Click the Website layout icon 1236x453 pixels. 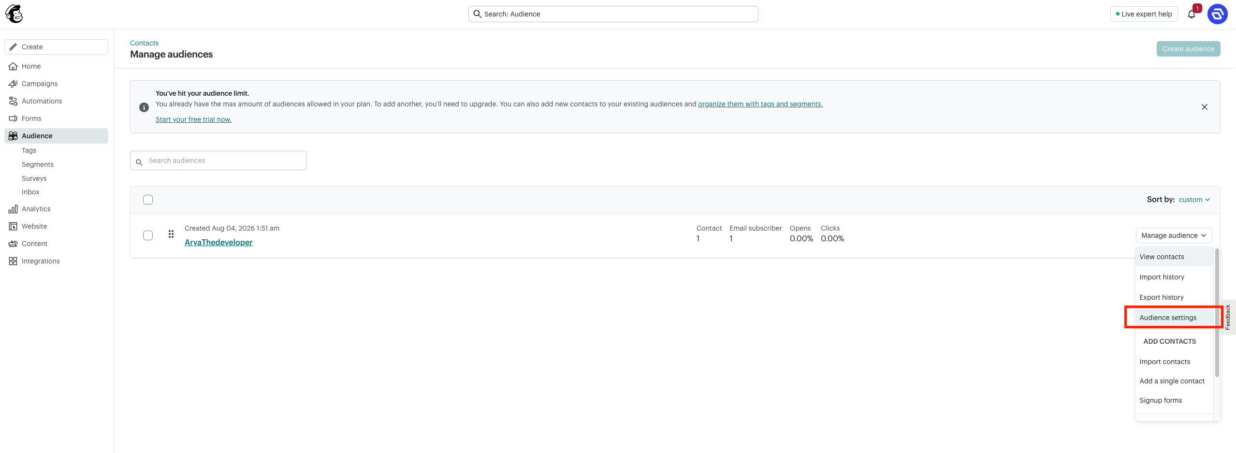[13, 226]
